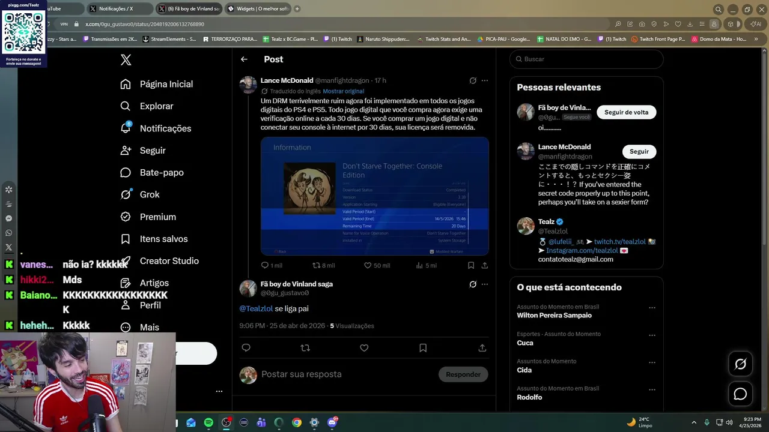Open more options on Fã boy's post

(x=485, y=284)
